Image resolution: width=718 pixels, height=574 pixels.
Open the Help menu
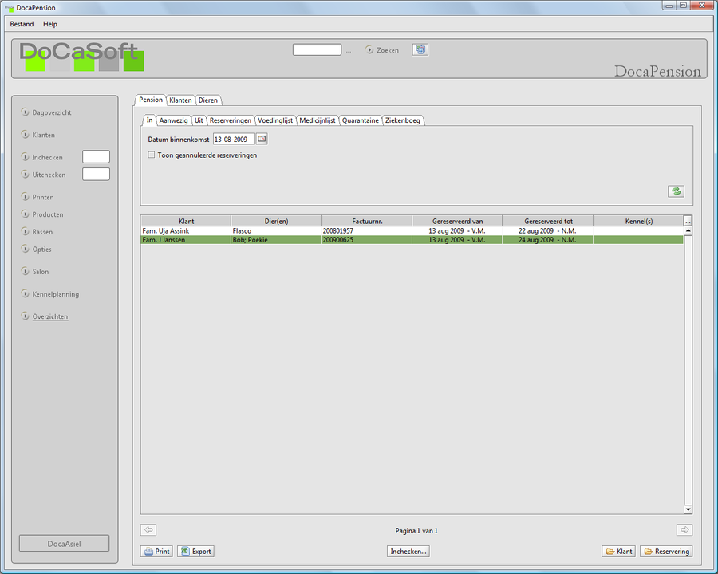pos(50,24)
